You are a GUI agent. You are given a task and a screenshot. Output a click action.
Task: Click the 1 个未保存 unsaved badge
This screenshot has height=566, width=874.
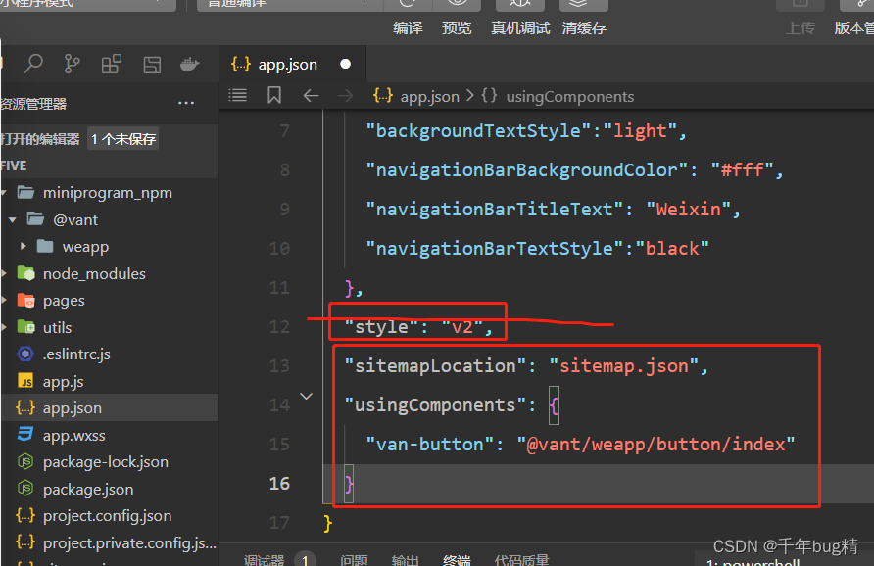(x=123, y=139)
